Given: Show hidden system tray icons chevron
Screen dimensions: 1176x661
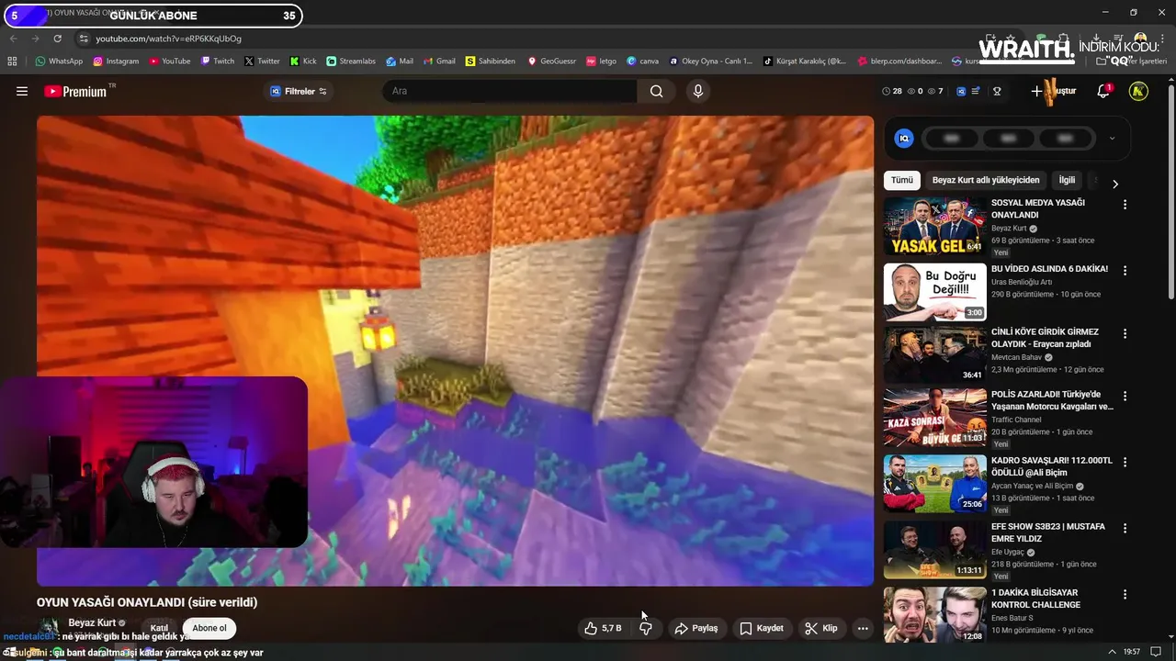Looking at the screenshot, I should tap(1113, 652).
